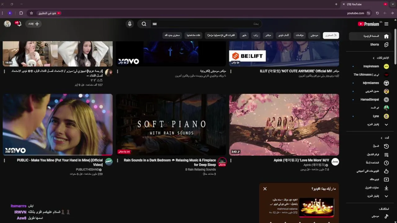Open Lynx subscription channel
Image resolution: width=397 pixels, height=223 pixels.
click(x=371, y=116)
